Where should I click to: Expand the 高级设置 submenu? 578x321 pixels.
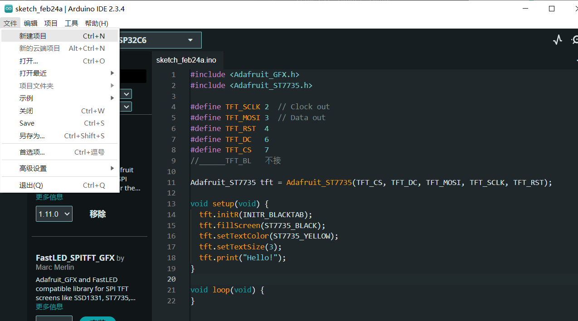(x=60, y=168)
